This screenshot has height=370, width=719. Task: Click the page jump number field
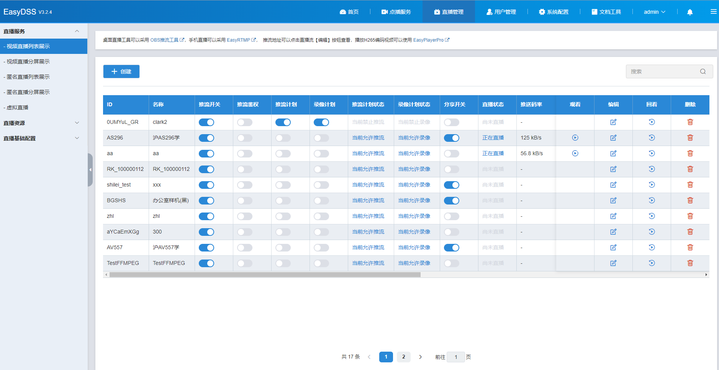pyautogui.click(x=456, y=357)
